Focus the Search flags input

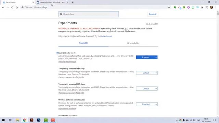pos(89,14)
